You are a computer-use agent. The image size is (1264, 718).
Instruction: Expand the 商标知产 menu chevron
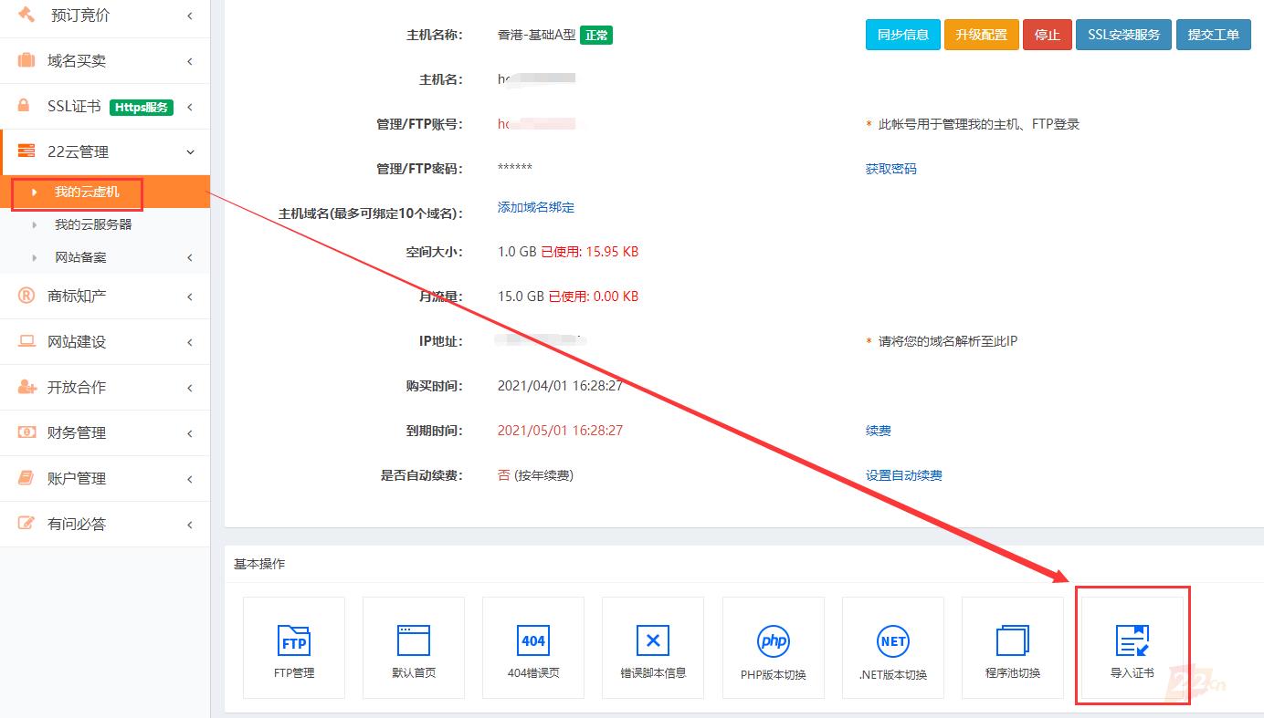(190, 297)
